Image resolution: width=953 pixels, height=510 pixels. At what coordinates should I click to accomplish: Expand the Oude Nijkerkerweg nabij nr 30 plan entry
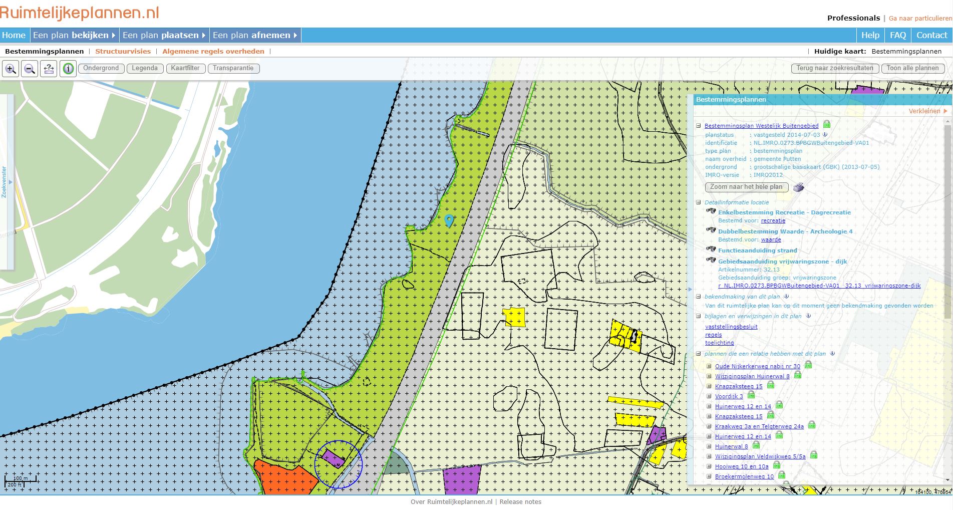[x=709, y=366]
